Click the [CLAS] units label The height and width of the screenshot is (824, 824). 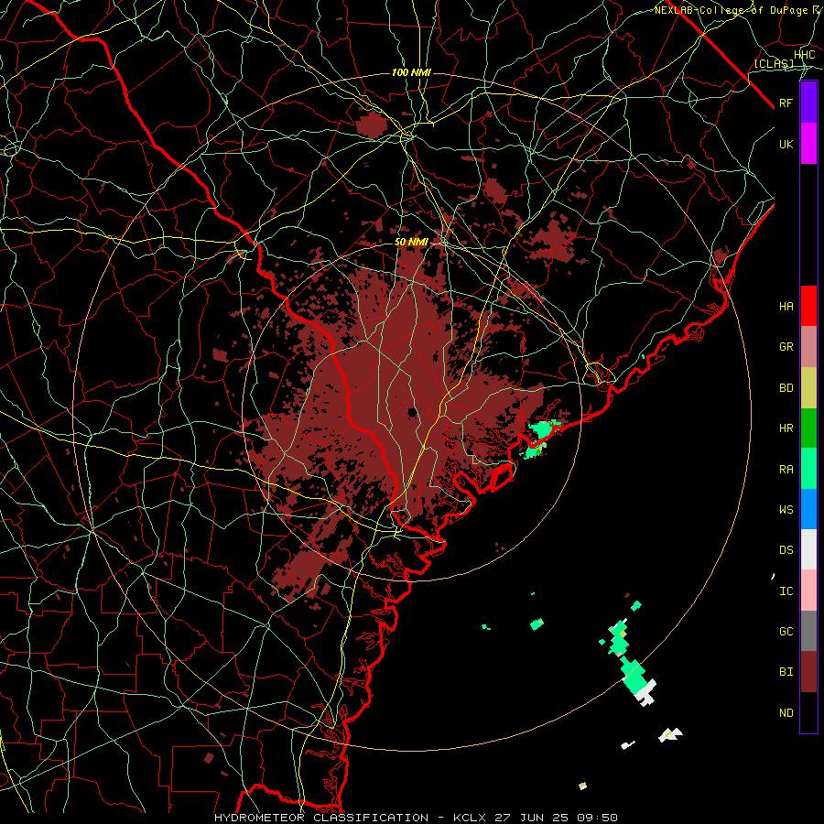774,63
